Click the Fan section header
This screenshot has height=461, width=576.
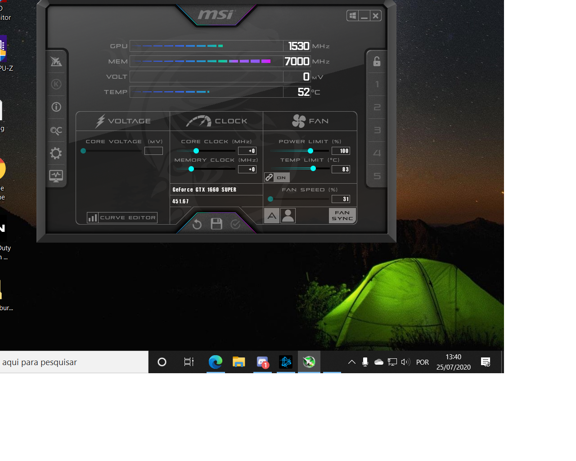(310, 121)
